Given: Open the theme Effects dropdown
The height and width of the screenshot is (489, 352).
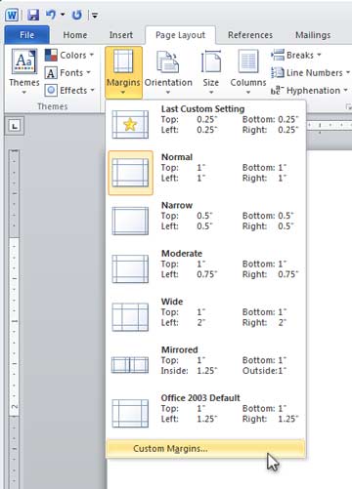Looking at the screenshot, I should click(69, 90).
